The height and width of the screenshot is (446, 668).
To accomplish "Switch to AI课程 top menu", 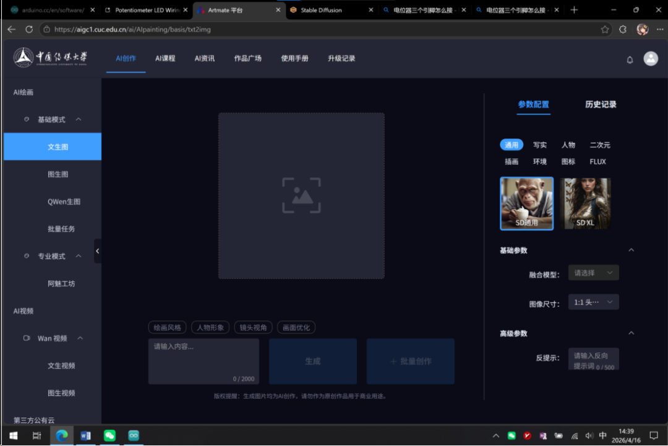I will 165,58.
